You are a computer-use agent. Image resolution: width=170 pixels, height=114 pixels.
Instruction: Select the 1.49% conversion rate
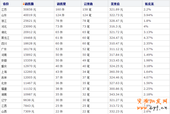pyautogui.click(x=148, y=55)
